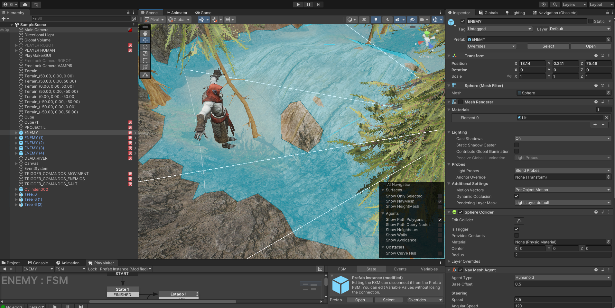
Task: Click the prefab Open button in Inspector
Action: tap(591, 46)
